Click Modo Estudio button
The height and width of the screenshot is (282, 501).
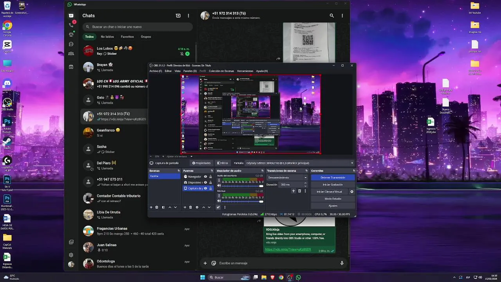(x=333, y=199)
